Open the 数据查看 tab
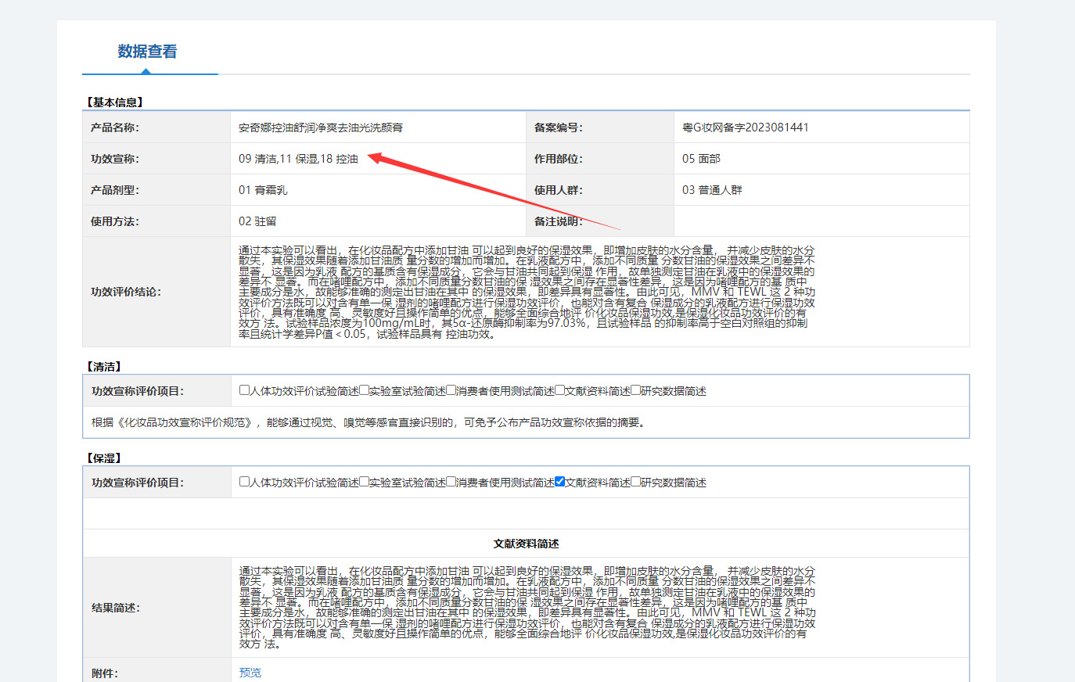This screenshot has height=682, width=1075. 147,52
